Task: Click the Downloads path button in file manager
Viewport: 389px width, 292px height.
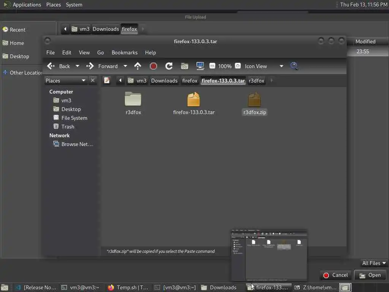Action: [164, 81]
